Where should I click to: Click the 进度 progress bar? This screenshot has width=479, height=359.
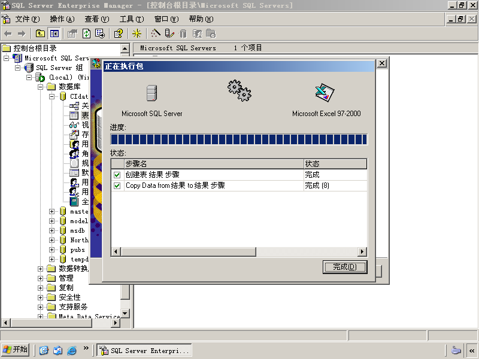click(x=238, y=139)
